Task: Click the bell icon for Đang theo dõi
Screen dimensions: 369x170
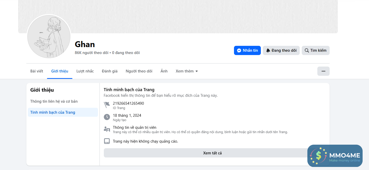Action: click(x=268, y=51)
